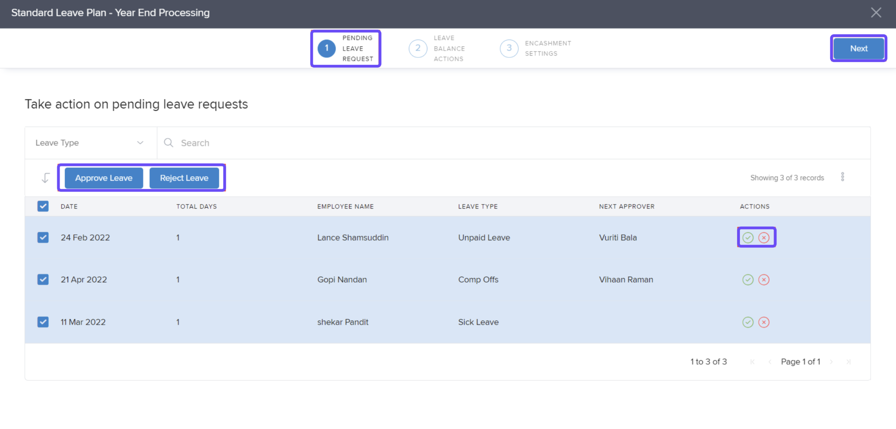Uncheck the select-all header checkbox
The width and height of the screenshot is (896, 429).
coord(43,207)
